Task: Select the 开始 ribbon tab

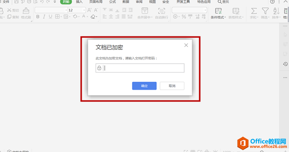Action: pyautogui.click(x=66, y=2)
